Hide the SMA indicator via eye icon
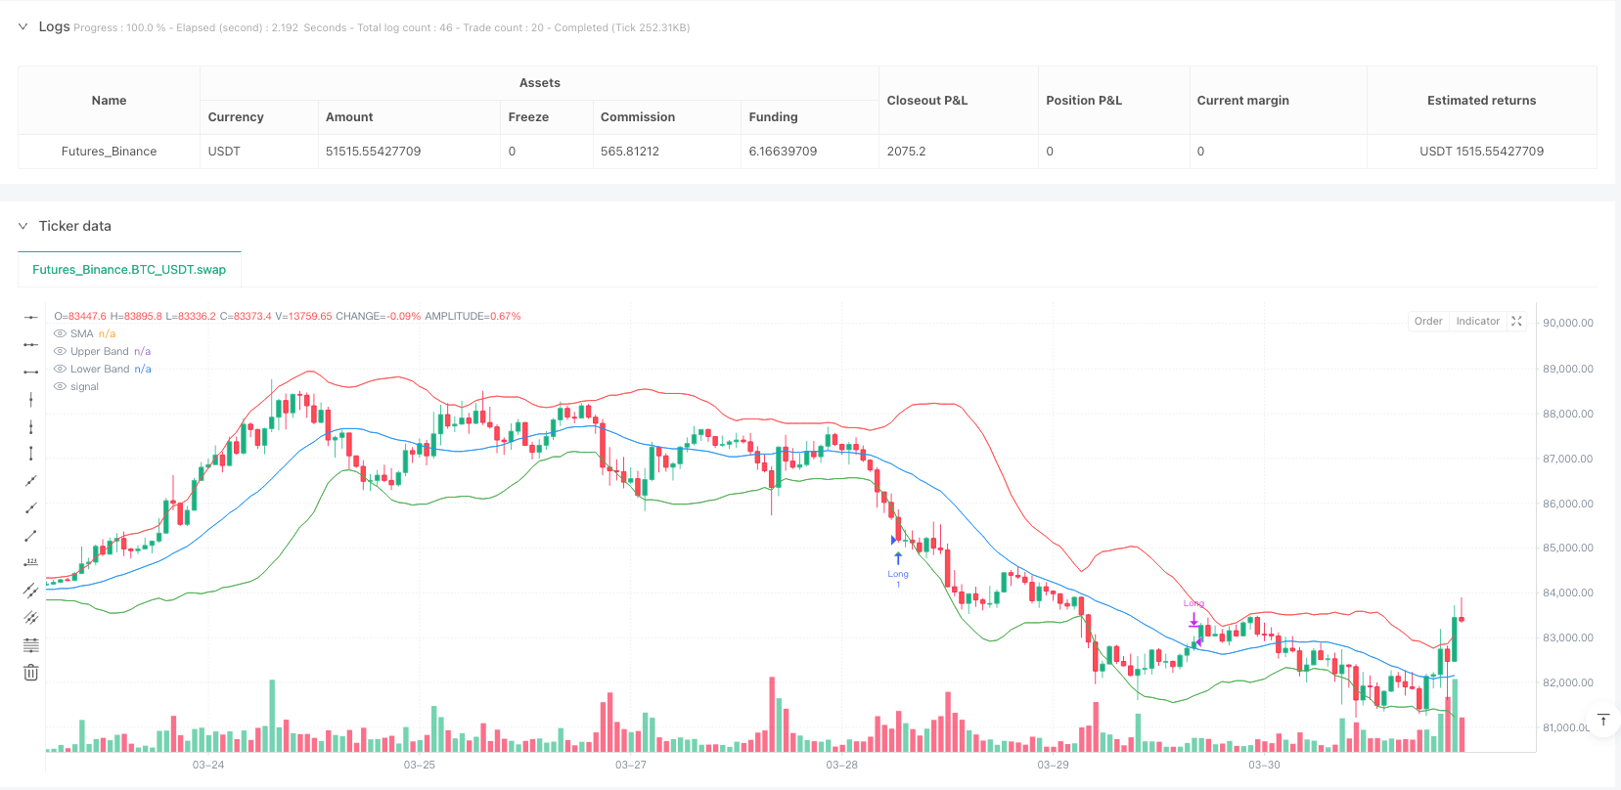This screenshot has height=790, width=1621. click(x=61, y=334)
